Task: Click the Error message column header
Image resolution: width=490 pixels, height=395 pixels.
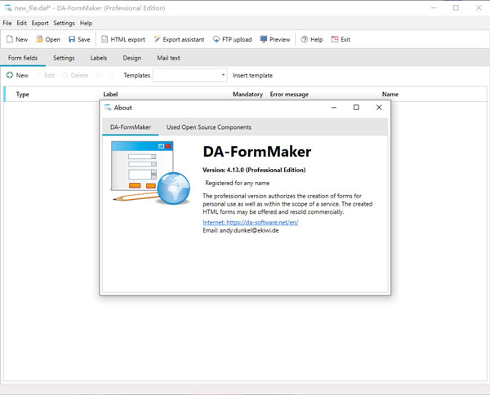Action: pyautogui.click(x=289, y=95)
